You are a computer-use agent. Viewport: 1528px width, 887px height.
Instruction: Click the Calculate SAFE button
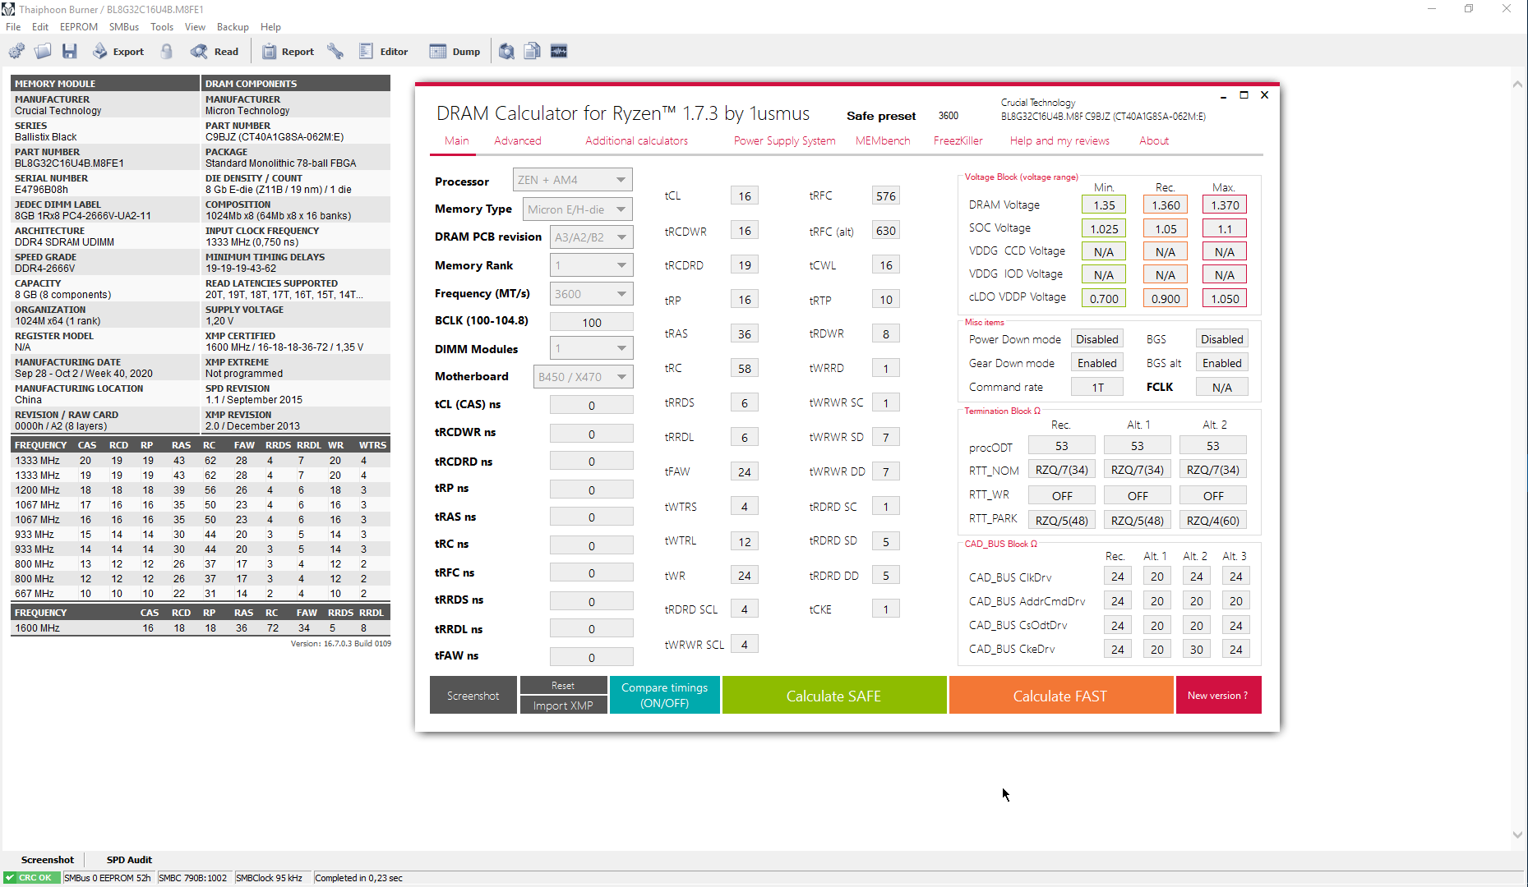(x=833, y=695)
